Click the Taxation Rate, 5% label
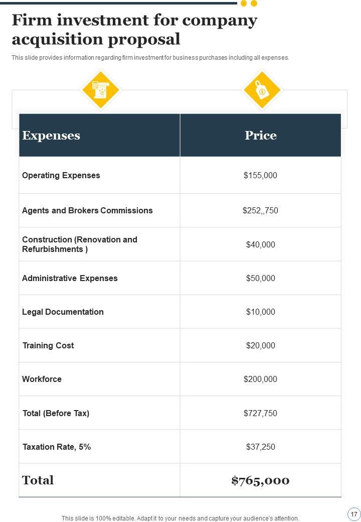The height and width of the screenshot is (522, 361). coord(57,447)
